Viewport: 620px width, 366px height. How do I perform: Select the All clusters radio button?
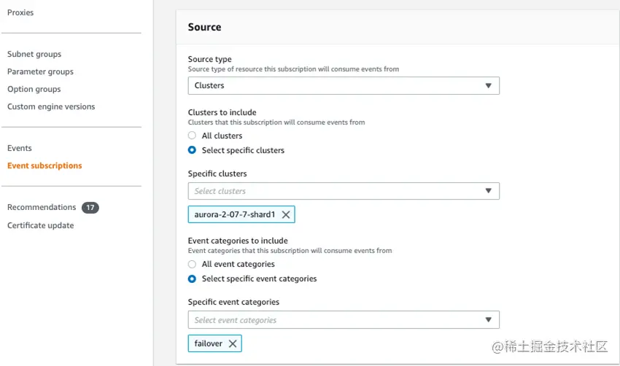point(192,136)
